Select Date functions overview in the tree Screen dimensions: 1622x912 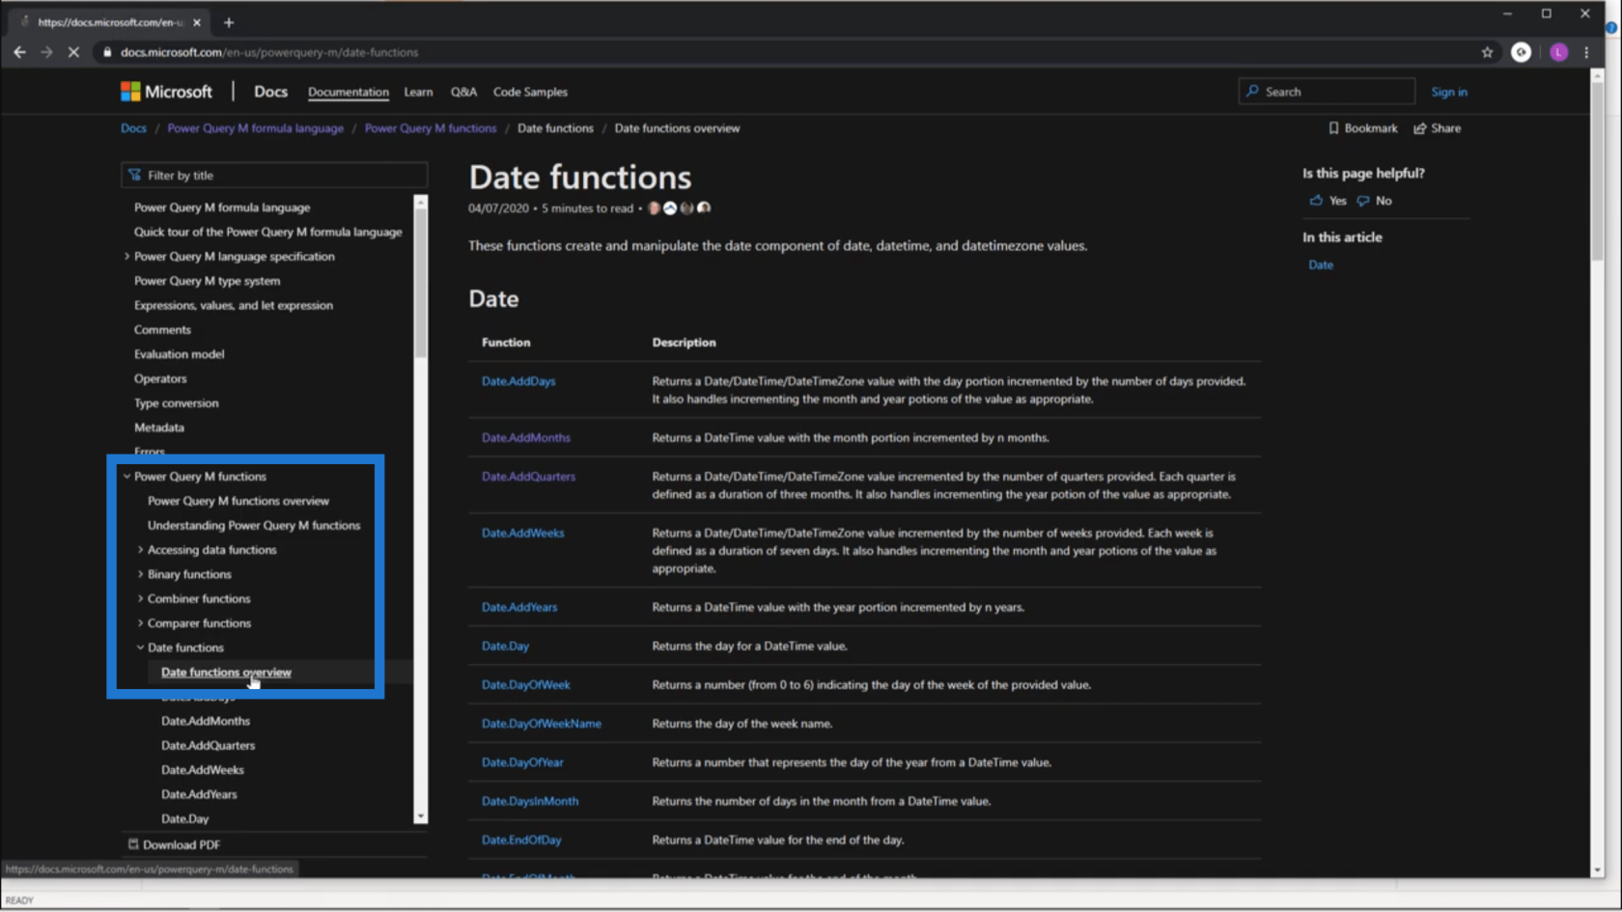tap(226, 673)
